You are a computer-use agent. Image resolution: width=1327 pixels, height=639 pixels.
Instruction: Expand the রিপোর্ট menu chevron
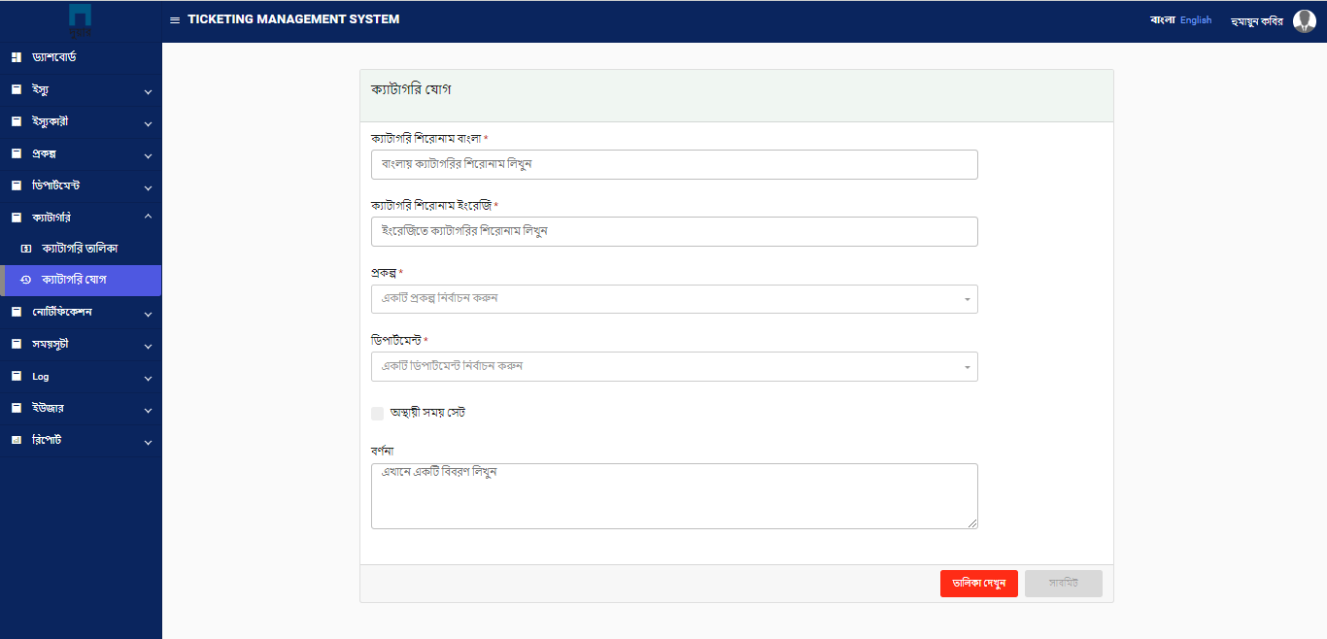[148, 443]
